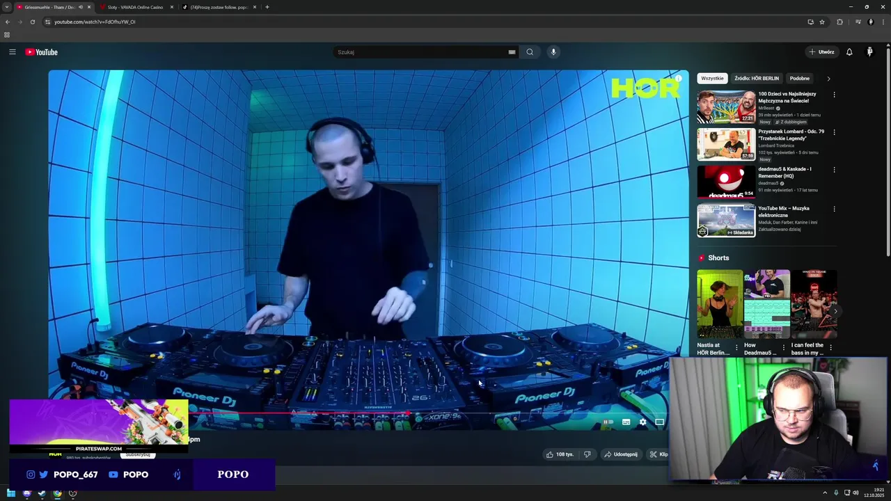Viewport: 891px width, 501px height.
Task: Dislike the video with thumbs down
Action: point(588,454)
